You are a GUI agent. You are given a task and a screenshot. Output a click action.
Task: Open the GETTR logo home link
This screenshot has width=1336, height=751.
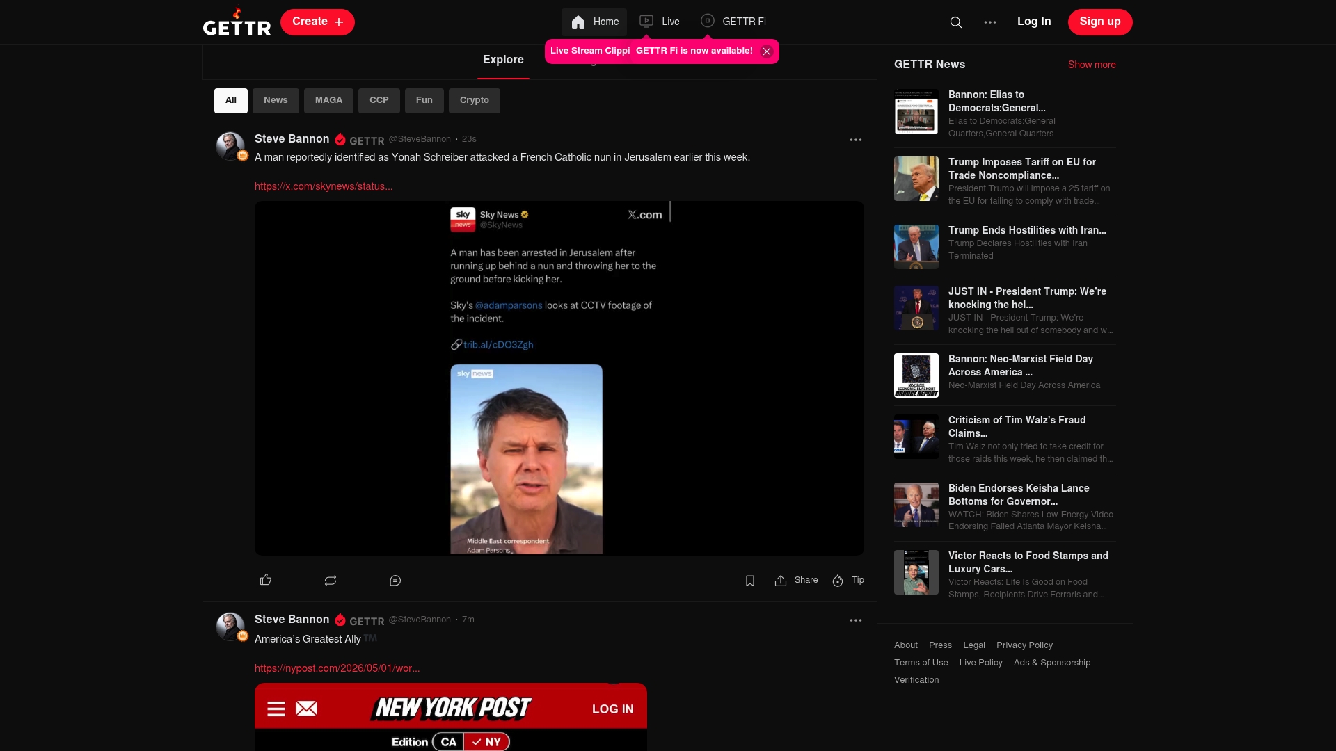click(237, 22)
